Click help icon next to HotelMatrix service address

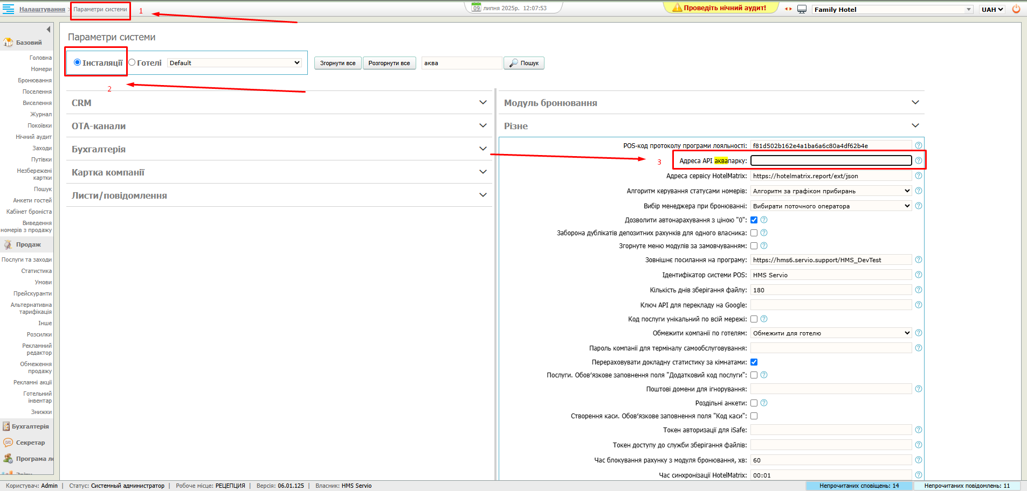[919, 176]
